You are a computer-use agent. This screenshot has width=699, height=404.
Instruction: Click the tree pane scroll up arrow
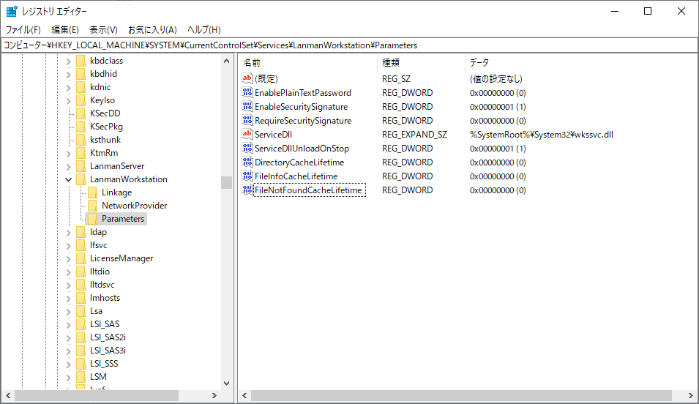point(226,61)
